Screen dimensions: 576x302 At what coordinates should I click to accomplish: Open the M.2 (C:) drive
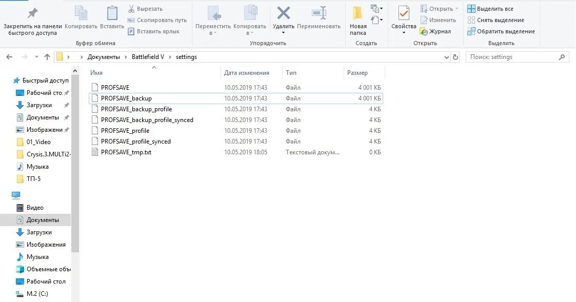(x=32, y=294)
